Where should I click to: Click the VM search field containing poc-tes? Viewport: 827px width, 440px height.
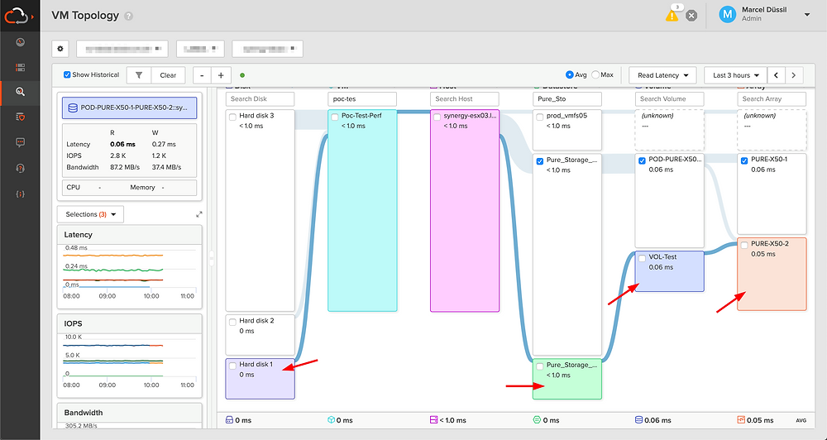tap(362, 98)
